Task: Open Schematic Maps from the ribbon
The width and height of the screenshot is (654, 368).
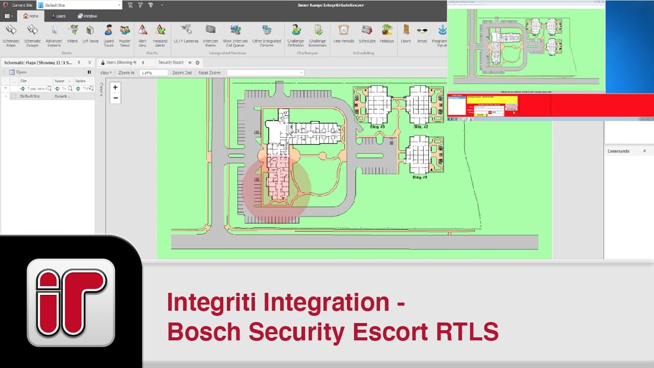Action: point(11,35)
